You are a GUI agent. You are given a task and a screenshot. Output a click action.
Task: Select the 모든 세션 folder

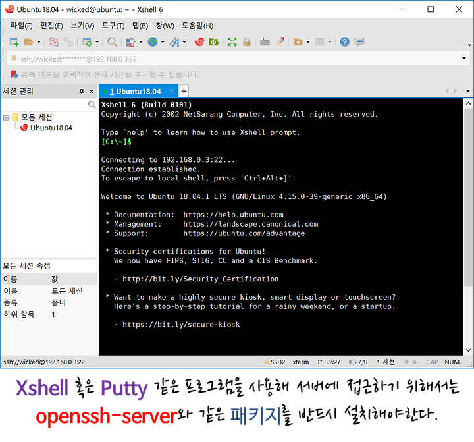(x=37, y=117)
